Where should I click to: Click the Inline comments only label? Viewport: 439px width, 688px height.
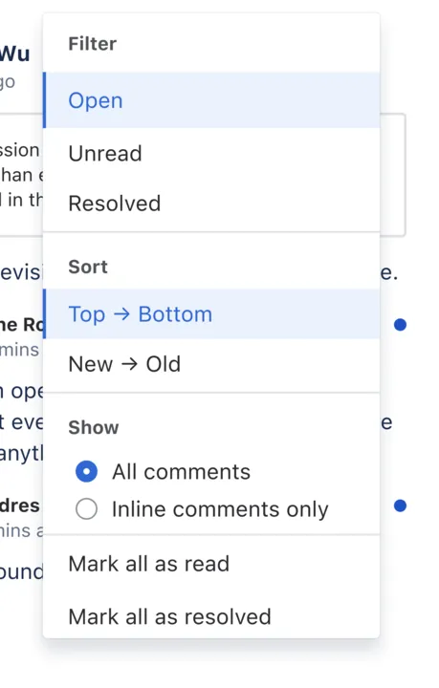(220, 509)
